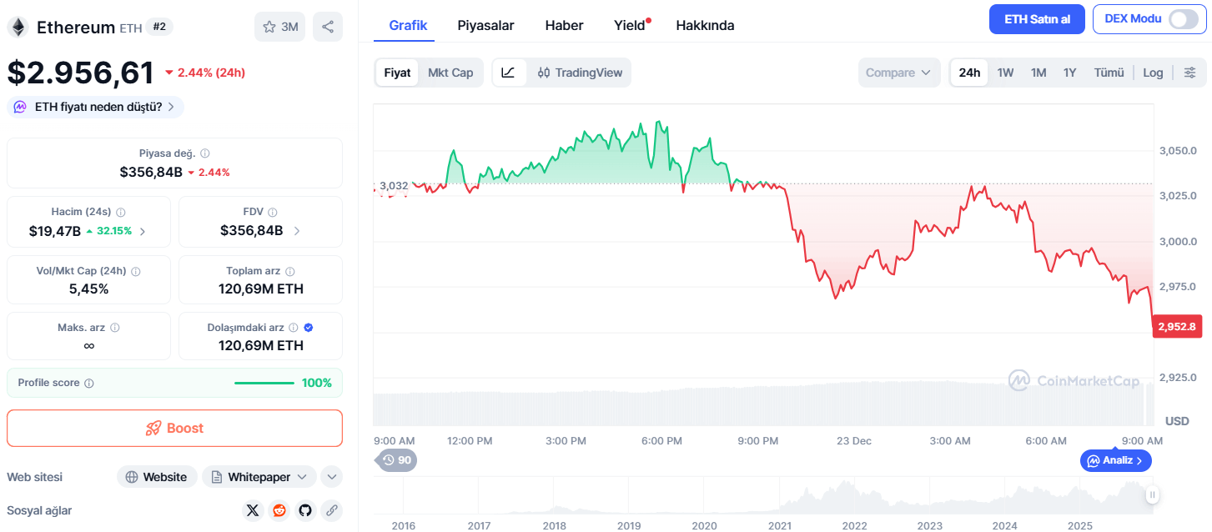Select the Tümü time range
The image size is (1212, 532).
(x=1109, y=73)
